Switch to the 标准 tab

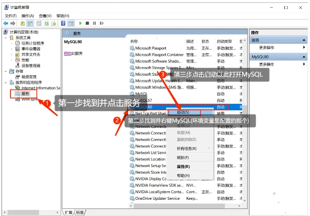tap(80, 213)
